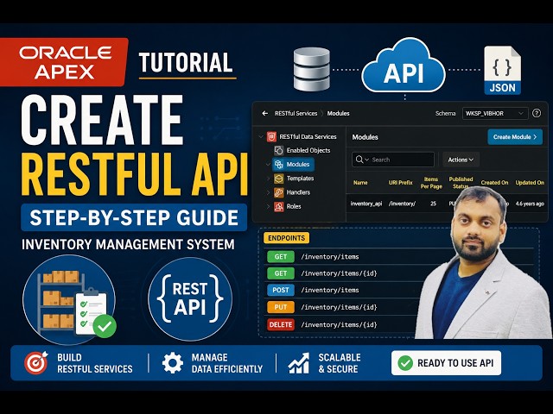The width and height of the screenshot is (553, 414).
Task: Click the Create Module button
Action: point(515,137)
